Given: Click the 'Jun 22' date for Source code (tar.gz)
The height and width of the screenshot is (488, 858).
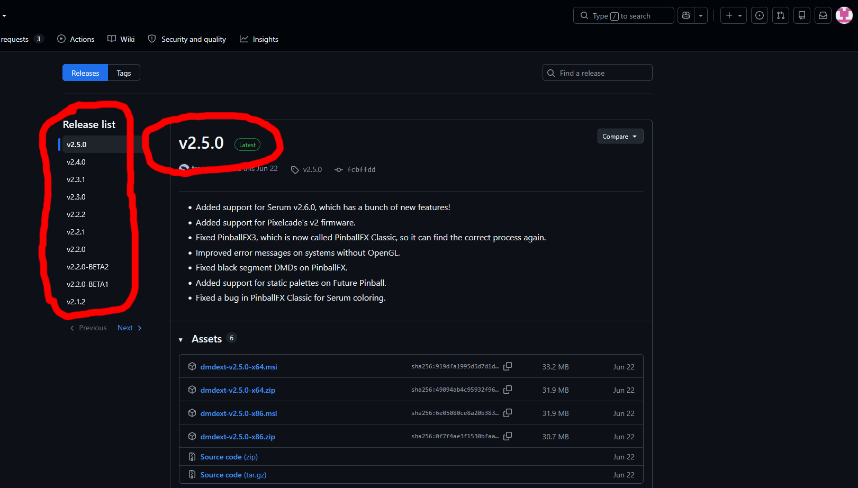Looking at the screenshot, I should [624, 475].
